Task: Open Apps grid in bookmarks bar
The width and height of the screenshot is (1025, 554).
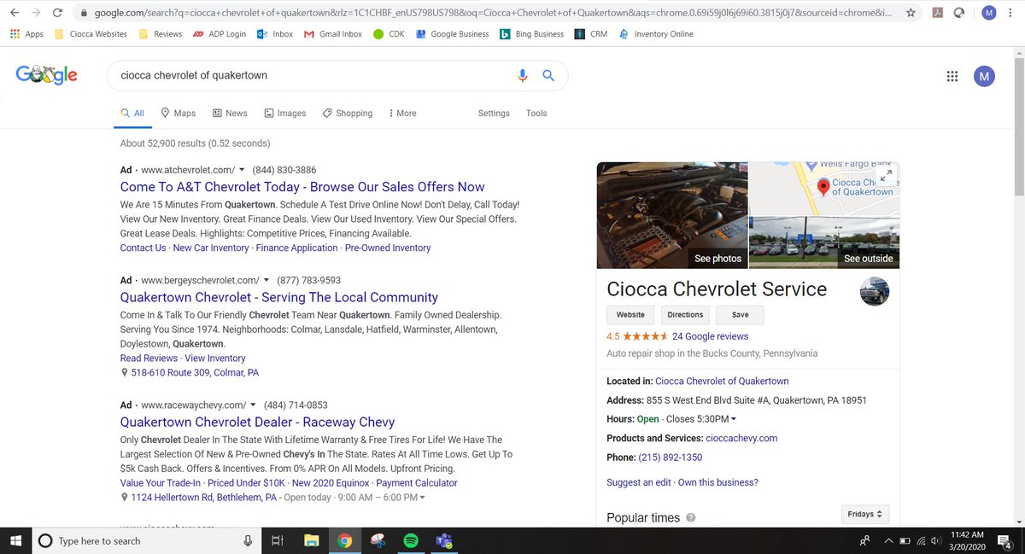Action: click(x=26, y=34)
